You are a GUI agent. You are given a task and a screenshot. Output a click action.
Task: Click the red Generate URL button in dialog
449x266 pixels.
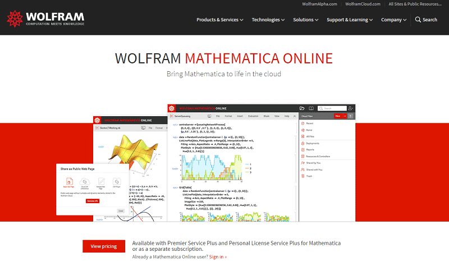pos(93,201)
